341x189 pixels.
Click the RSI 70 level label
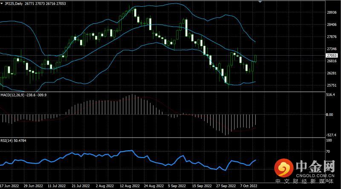tap(328, 151)
